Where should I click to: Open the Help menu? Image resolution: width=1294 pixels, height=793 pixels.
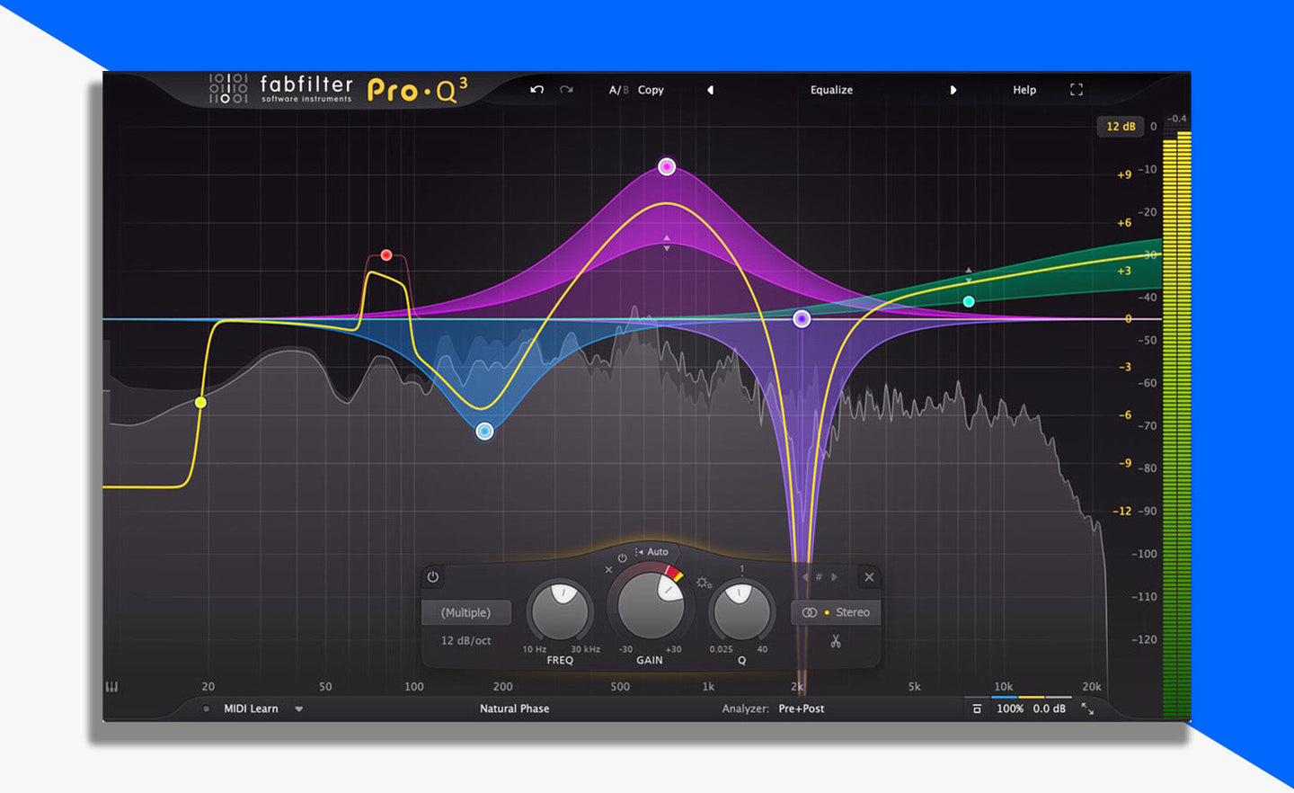point(1024,90)
